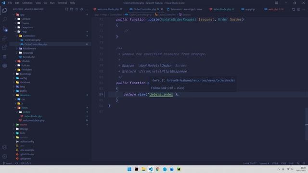This screenshot has height=173, width=308.
Task: Open Chrome from Windows taskbar
Action: (x=157, y=169)
